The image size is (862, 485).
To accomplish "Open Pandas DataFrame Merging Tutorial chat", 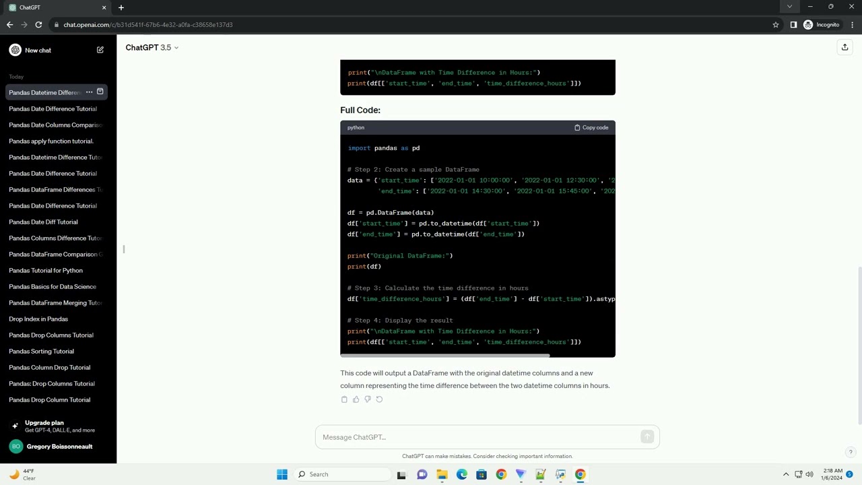I will click(x=55, y=303).
